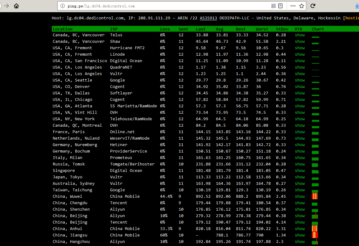Click the ISP column header

pyautogui.click(x=113, y=29)
